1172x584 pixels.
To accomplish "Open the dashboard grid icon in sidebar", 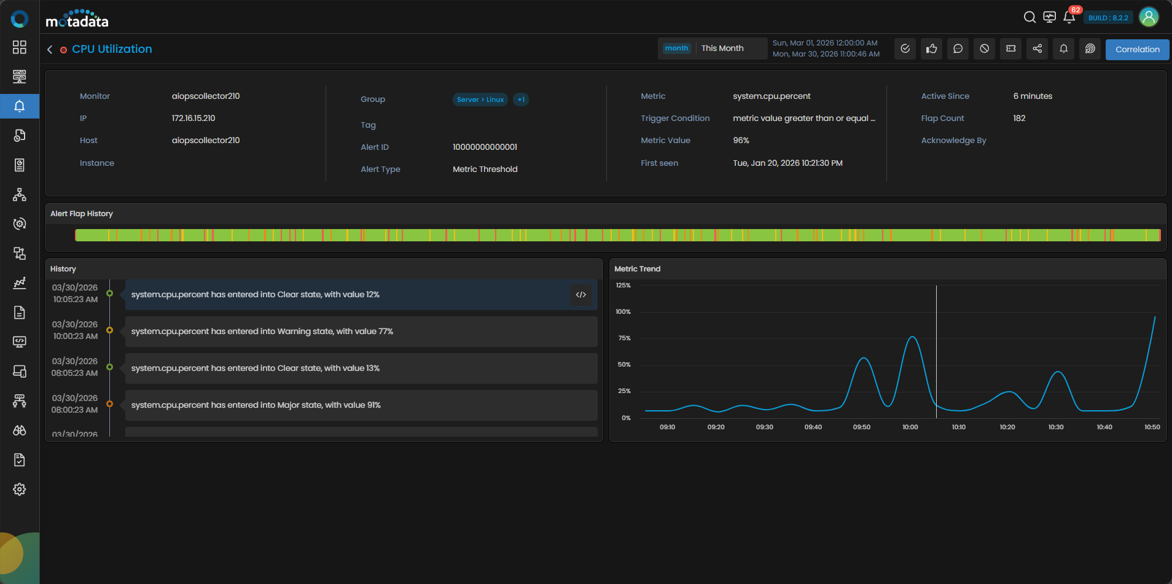I will pyautogui.click(x=20, y=47).
